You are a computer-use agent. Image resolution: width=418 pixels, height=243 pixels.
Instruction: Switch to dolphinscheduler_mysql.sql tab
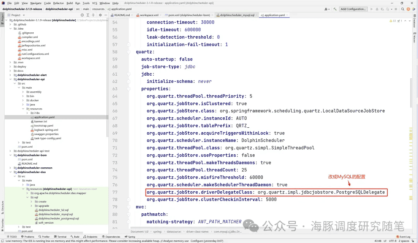(237, 15)
